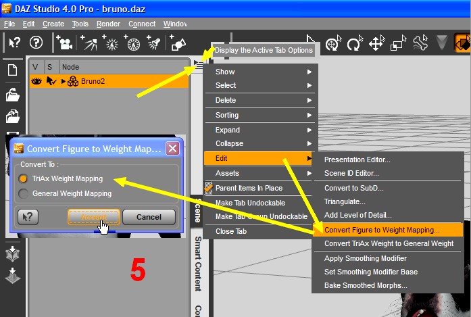
Task: Click dialog's What's This help button
Action: [28, 217]
